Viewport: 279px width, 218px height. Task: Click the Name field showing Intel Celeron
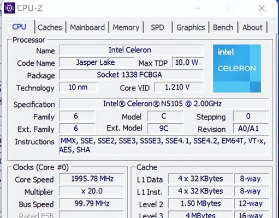pyautogui.click(x=131, y=50)
